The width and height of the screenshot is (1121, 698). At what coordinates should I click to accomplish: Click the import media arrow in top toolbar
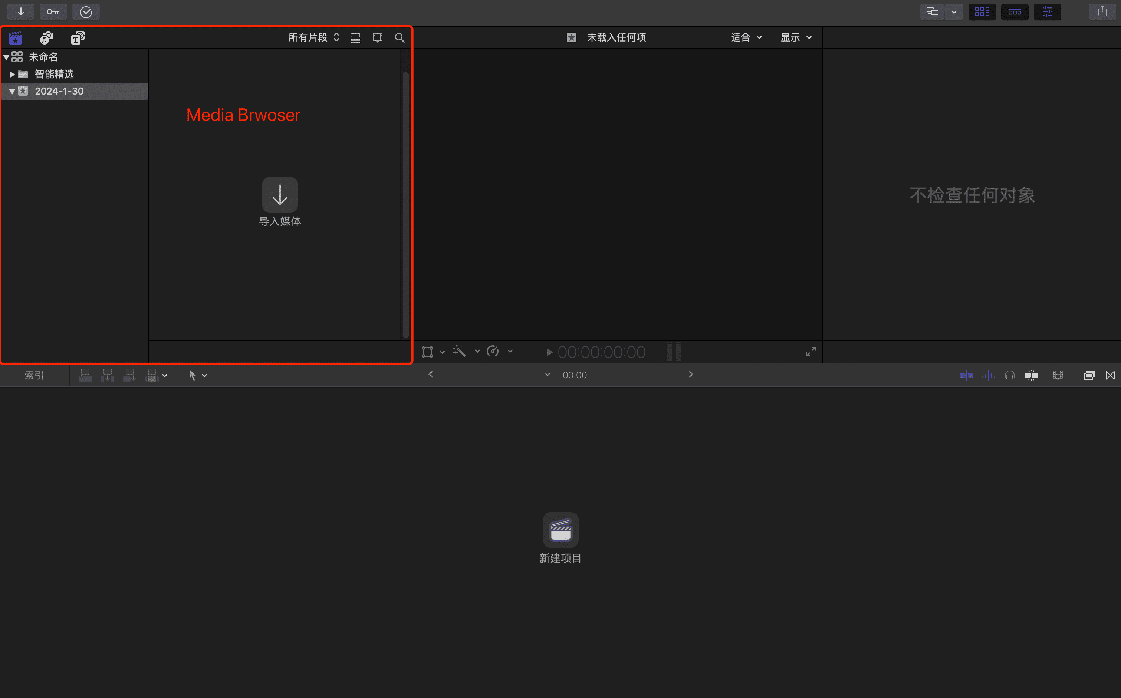point(21,11)
